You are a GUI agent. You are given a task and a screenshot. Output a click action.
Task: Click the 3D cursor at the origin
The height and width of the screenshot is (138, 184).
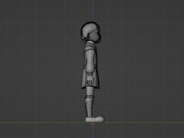click(x=93, y=123)
